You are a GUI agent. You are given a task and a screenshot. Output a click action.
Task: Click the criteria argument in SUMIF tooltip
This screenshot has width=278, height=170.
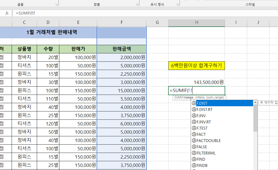pyautogui.click(x=200, y=97)
